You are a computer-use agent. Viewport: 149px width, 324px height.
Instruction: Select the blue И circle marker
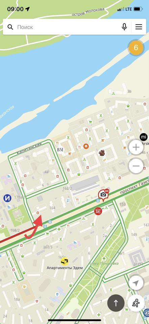pos(7,198)
